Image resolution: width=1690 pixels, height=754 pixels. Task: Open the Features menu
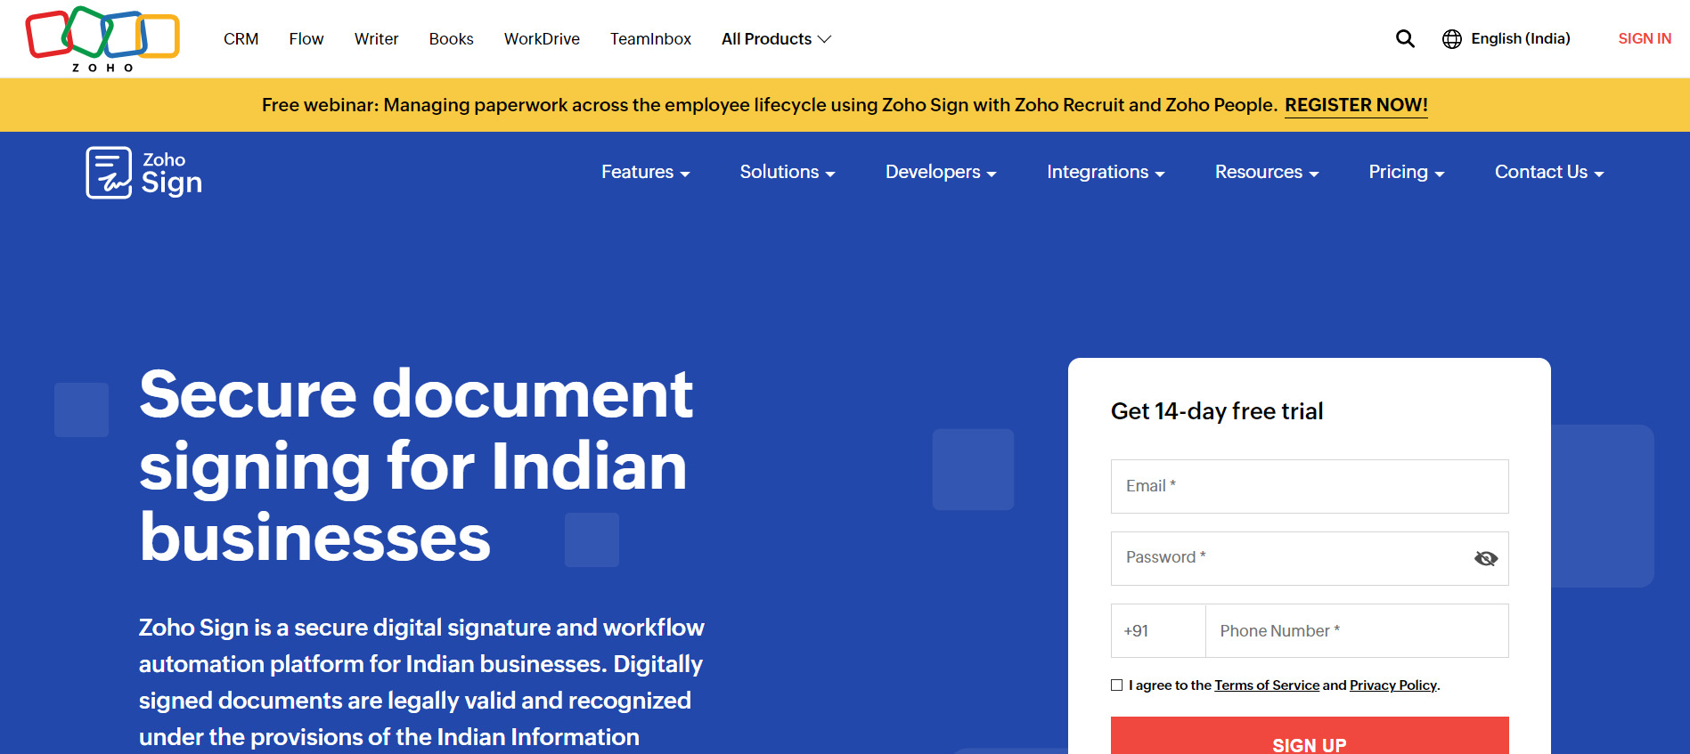click(x=646, y=172)
